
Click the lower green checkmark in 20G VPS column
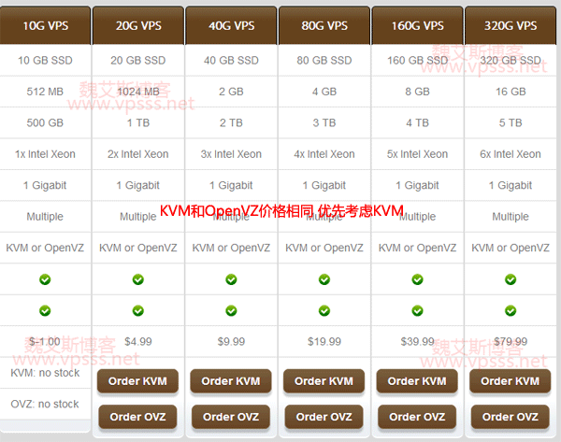point(138,310)
